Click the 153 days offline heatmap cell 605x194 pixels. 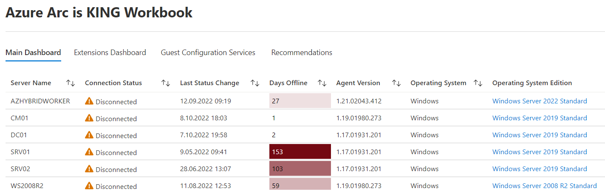[300, 152]
